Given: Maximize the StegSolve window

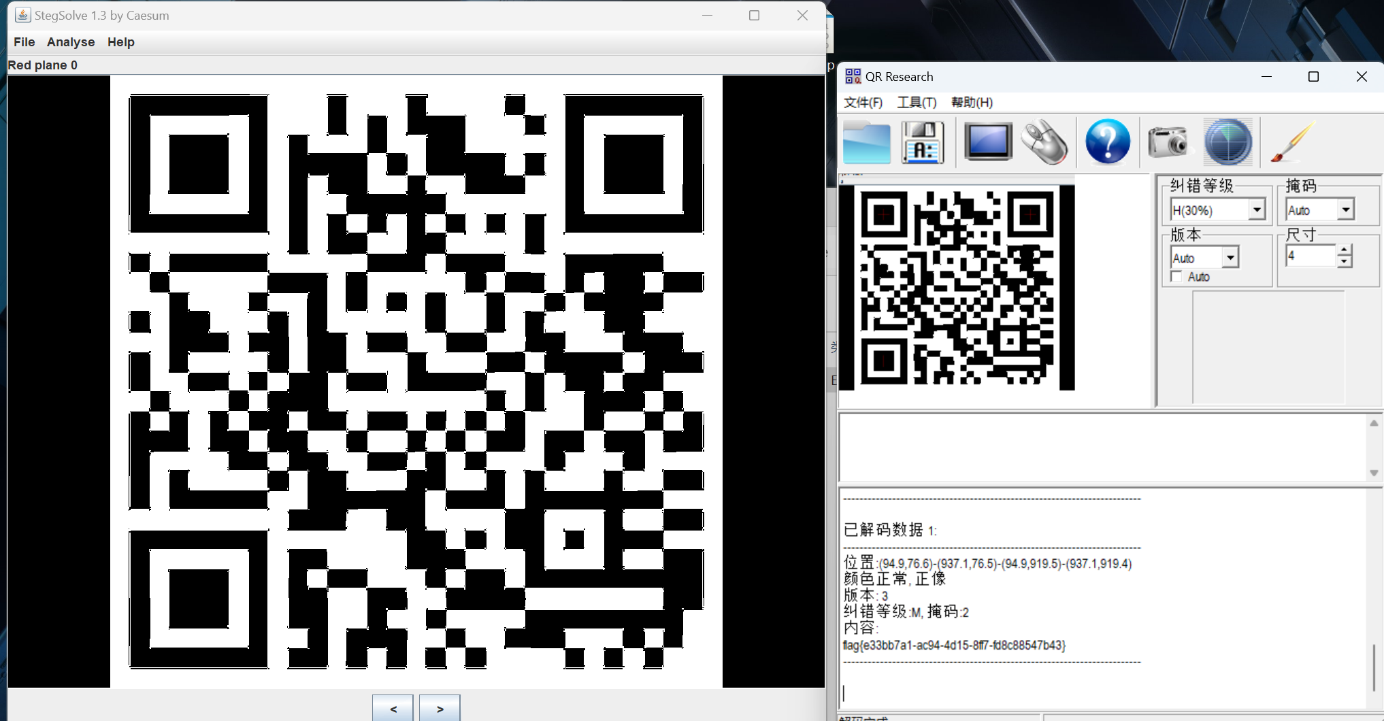Looking at the screenshot, I should [754, 15].
